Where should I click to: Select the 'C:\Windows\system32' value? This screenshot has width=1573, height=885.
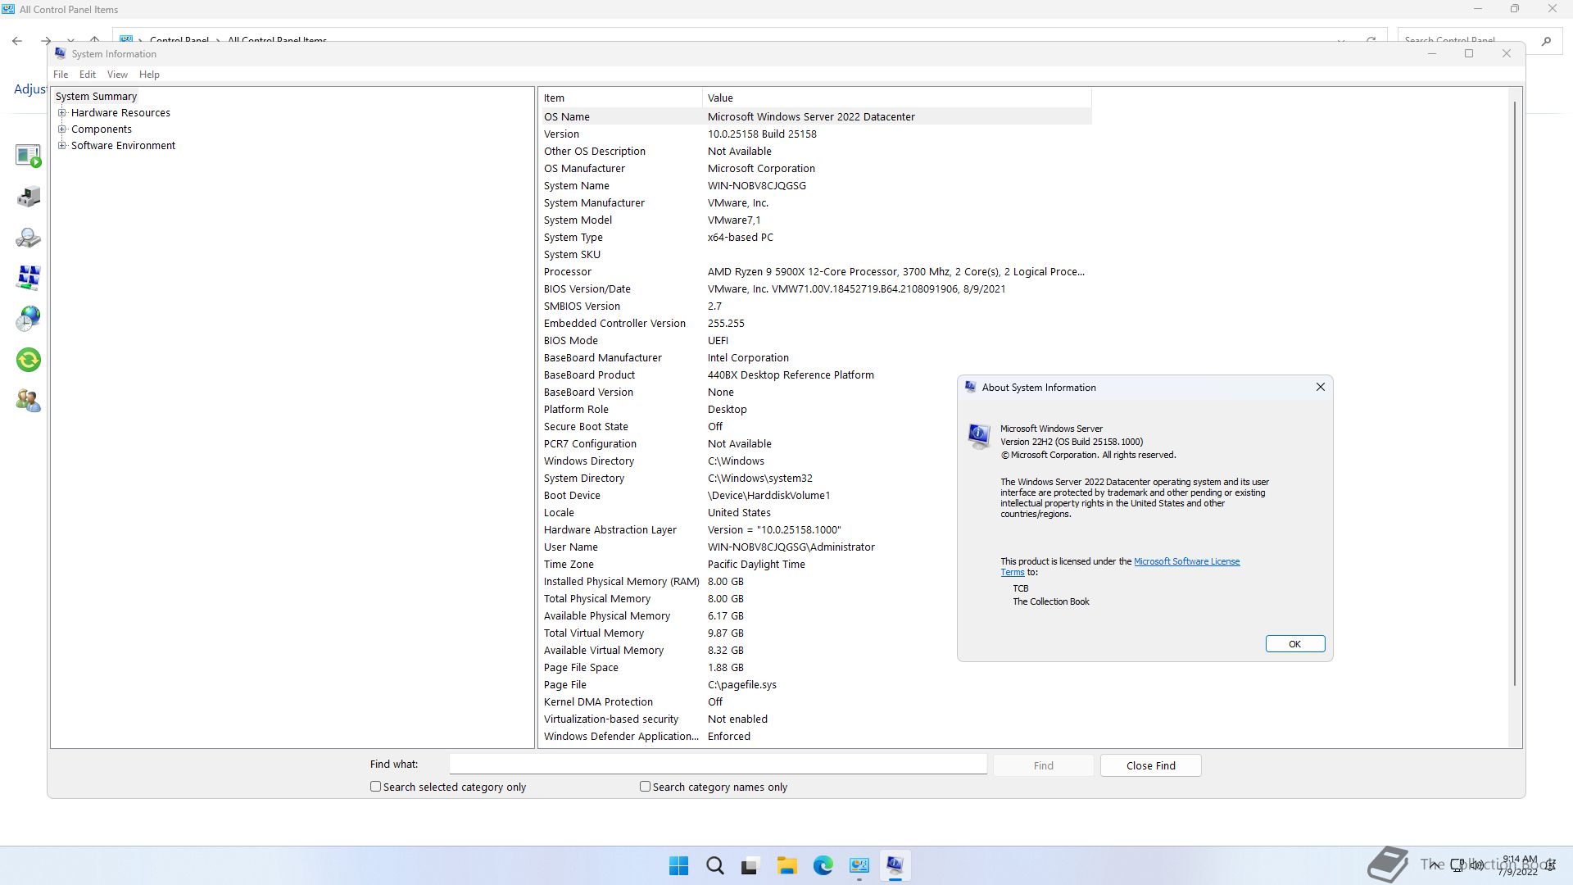759,478
